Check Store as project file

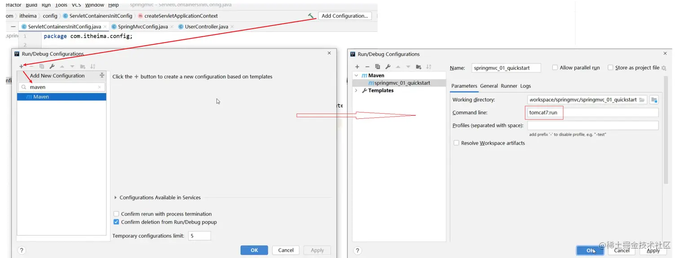point(610,68)
